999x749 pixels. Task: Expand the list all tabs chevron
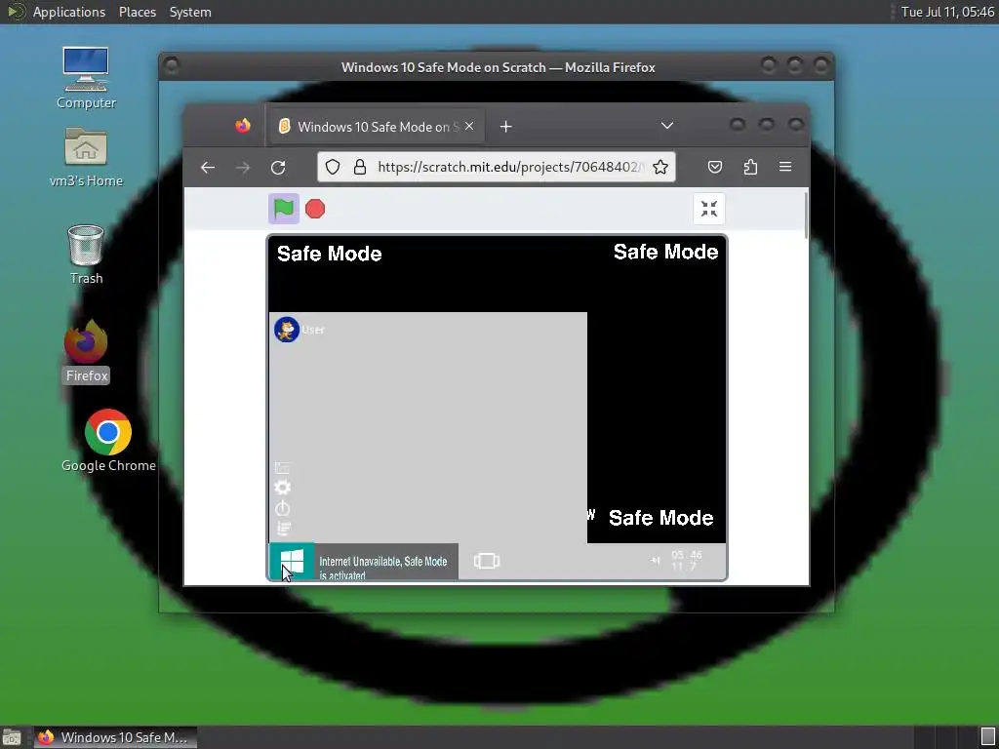(667, 126)
